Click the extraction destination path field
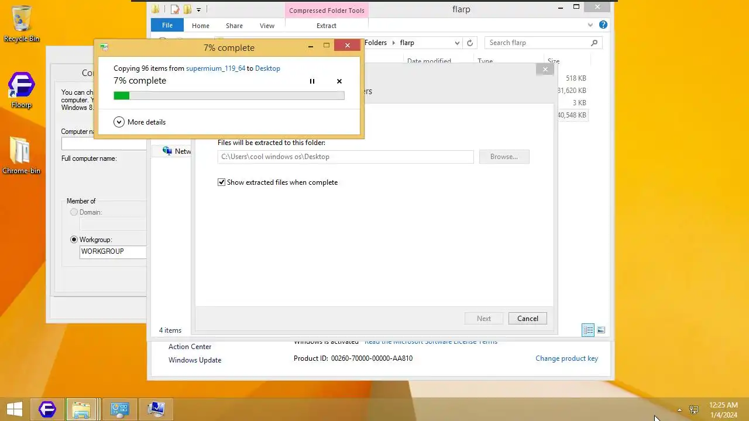 [x=345, y=157]
